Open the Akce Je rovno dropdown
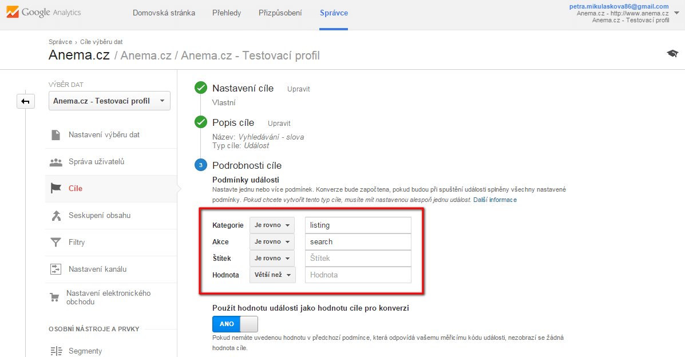The width and height of the screenshot is (685, 357). click(x=272, y=241)
